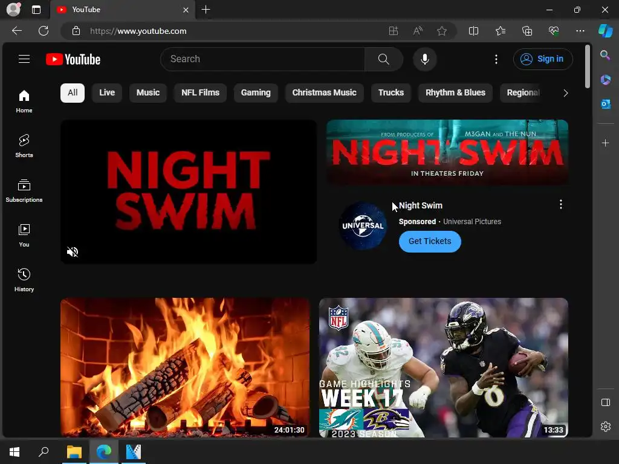Click the Universal Pictures advertiser name
This screenshot has width=619, height=464.
point(472,222)
